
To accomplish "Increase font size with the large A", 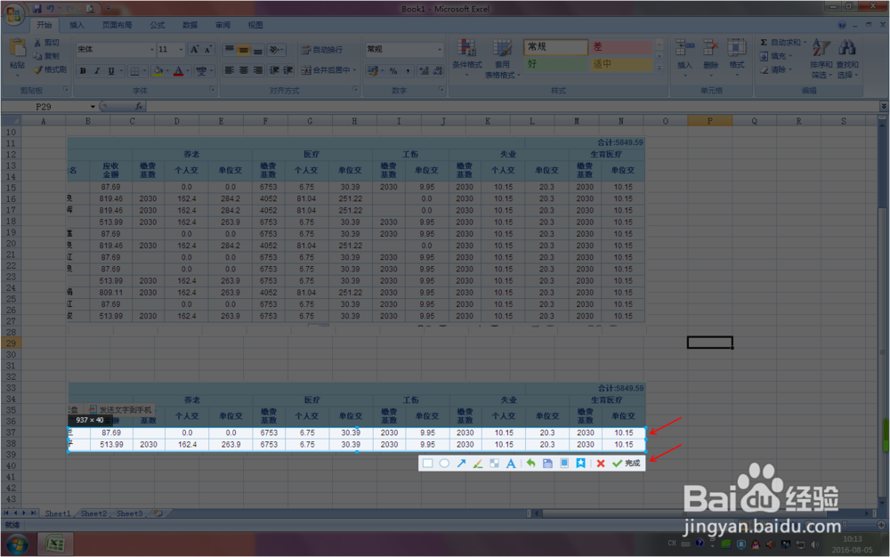I will point(194,49).
